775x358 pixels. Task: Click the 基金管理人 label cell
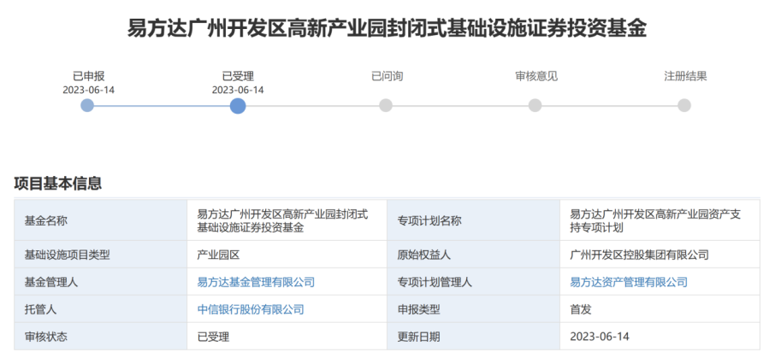click(x=101, y=282)
